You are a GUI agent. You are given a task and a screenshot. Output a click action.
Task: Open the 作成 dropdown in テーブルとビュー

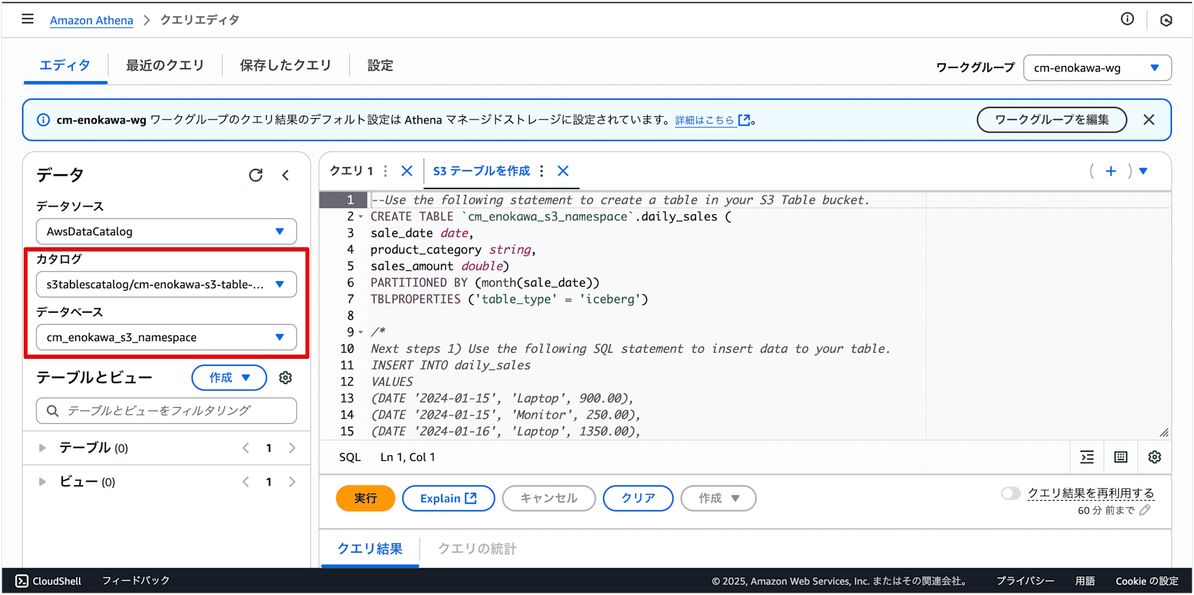(x=229, y=378)
